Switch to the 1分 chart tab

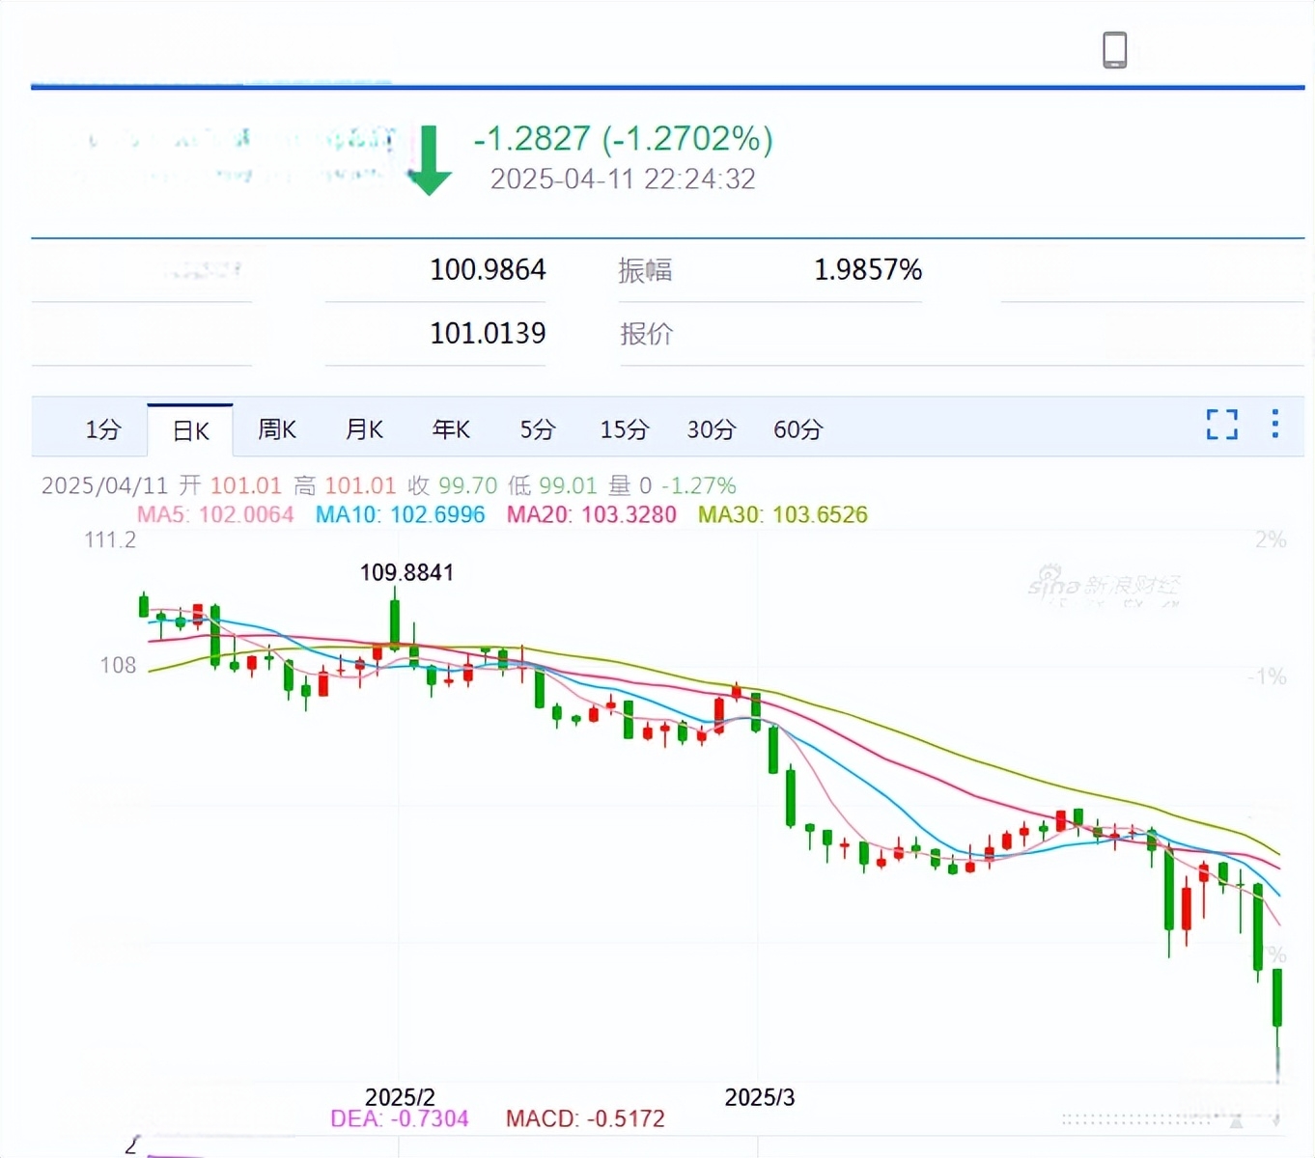(x=102, y=429)
